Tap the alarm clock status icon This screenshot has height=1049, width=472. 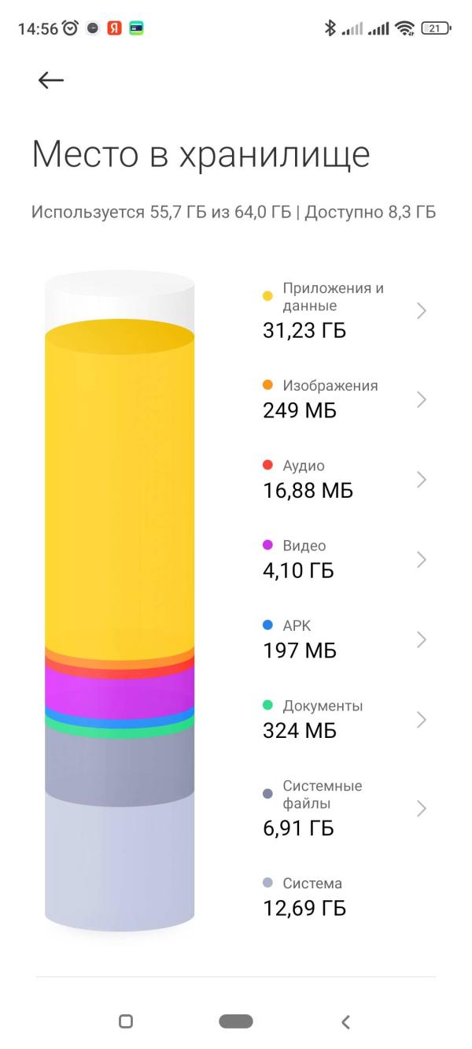click(71, 29)
